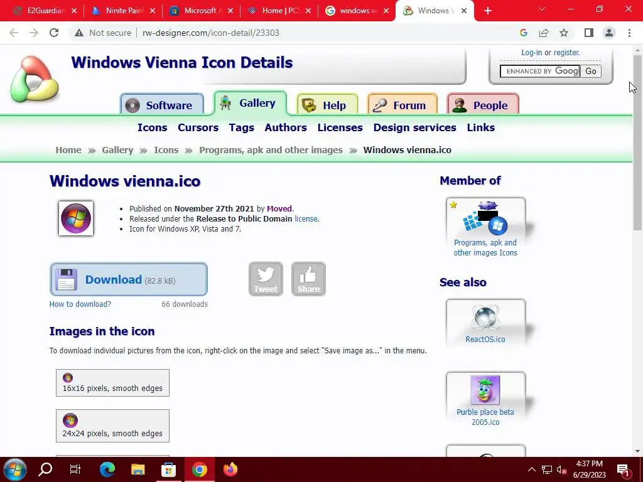This screenshot has height=482, width=643.
Task: Click the Google icon in address bar
Action: [x=524, y=33]
